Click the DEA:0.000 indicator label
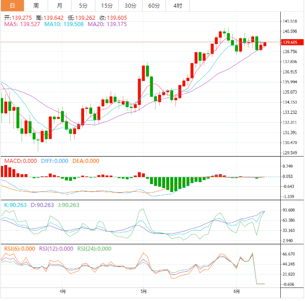The height and width of the screenshot is (301, 305). point(86,161)
